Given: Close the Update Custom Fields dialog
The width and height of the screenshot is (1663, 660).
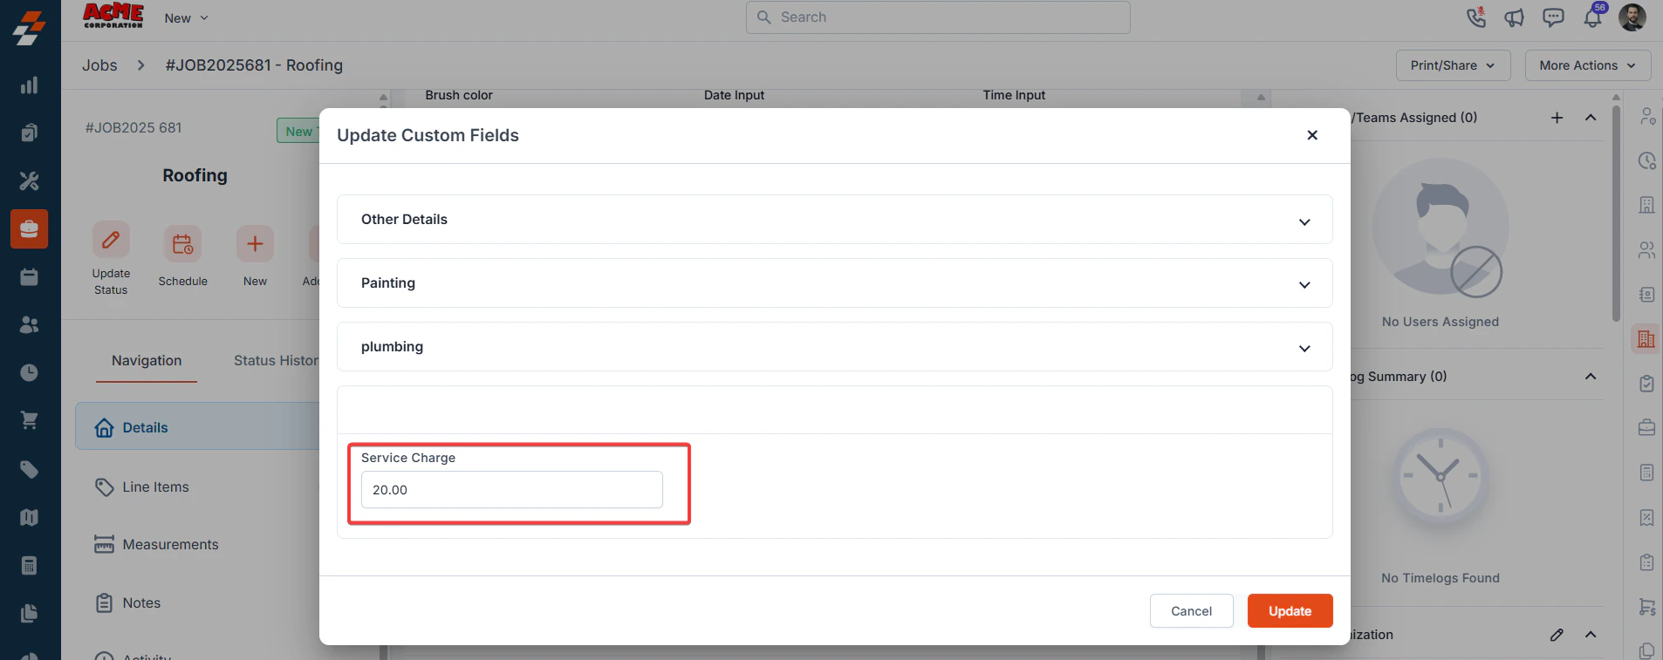Looking at the screenshot, I should pyautogui.click(x=1312, y=135).
